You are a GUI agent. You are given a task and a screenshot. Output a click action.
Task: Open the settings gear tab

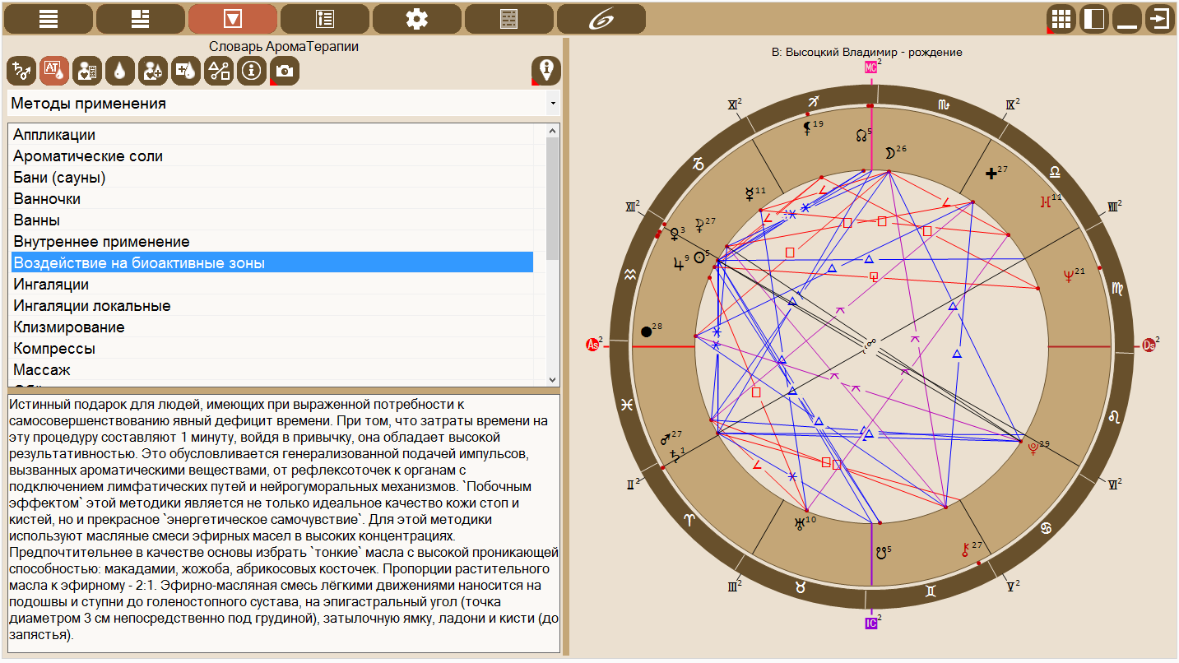[x=417, y=19]
